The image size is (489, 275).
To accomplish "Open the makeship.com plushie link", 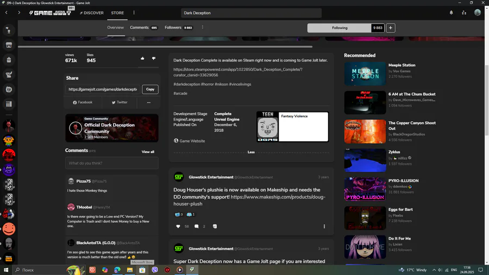I will click(x=249, y=200).
